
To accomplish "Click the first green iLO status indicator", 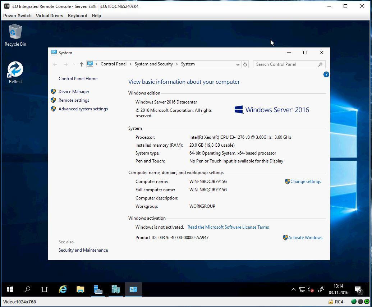I will [x=354, y=302].
